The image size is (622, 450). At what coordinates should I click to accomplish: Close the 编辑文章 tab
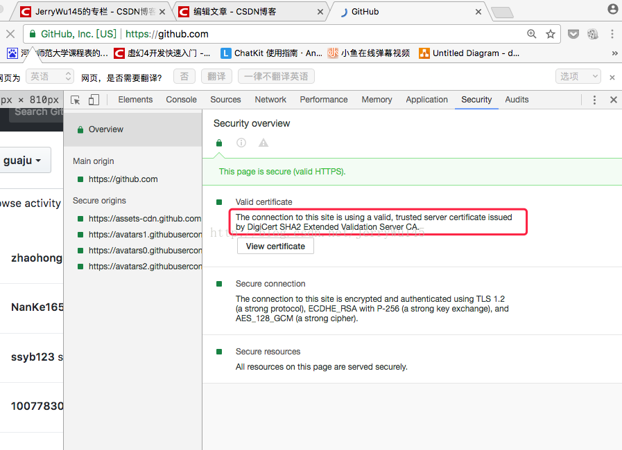tap(320, 12)
